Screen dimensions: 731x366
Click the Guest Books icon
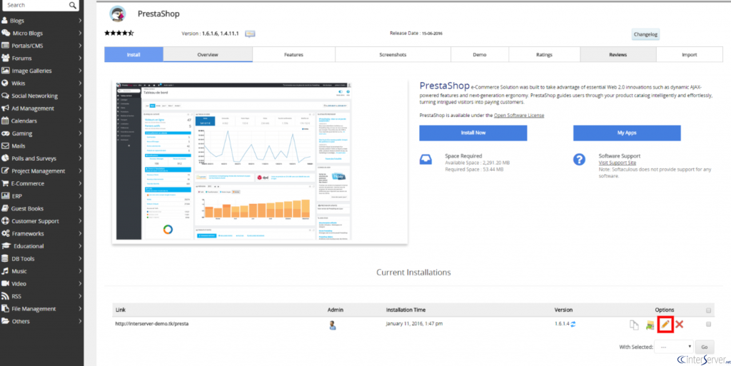point(5,208)
